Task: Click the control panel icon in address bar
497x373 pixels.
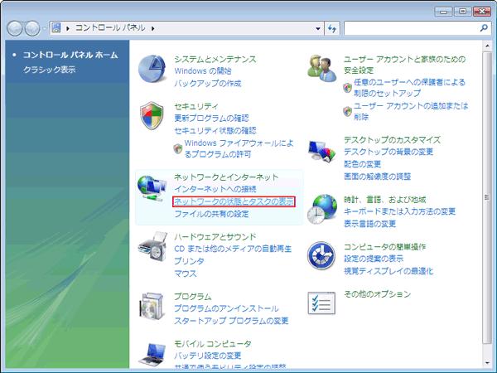Action: click(x=56, y=28)
